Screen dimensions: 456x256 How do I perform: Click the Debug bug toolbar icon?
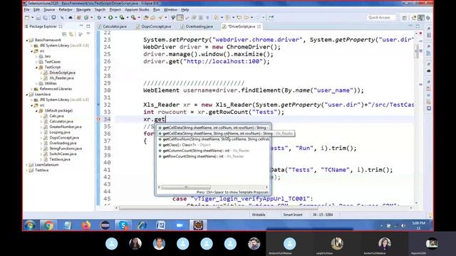click(100, 18)
